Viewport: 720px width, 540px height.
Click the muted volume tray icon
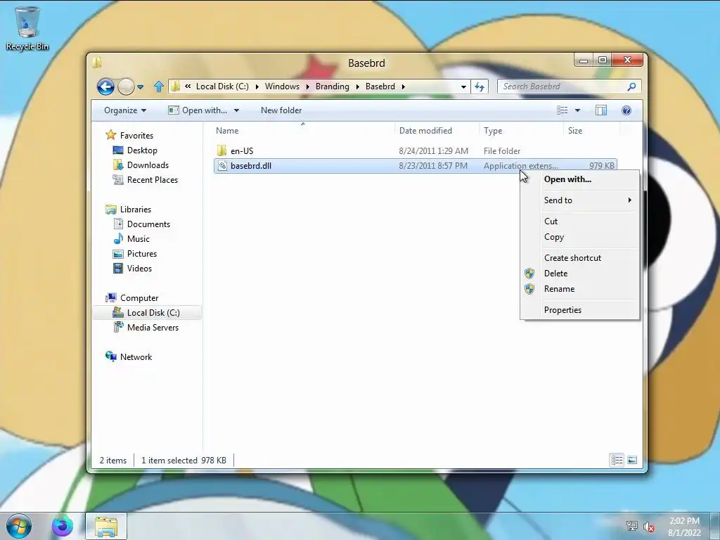649,527
